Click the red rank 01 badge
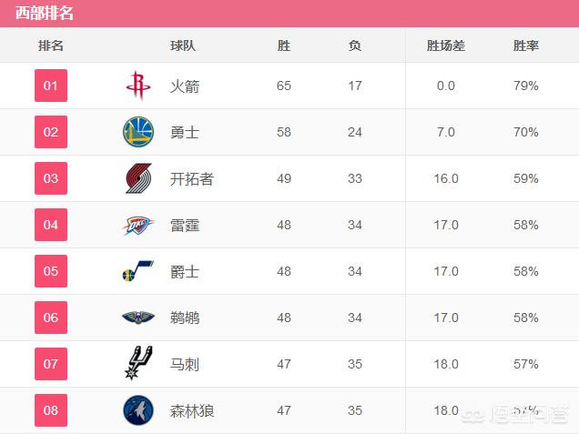 pyautogui.click(x=51, y=86)
